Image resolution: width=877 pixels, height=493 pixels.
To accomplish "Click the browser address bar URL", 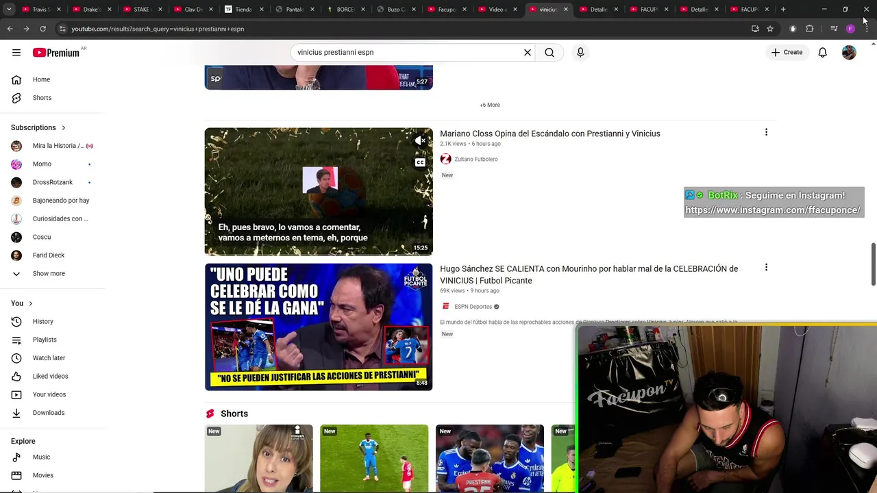I will (158, 29).
